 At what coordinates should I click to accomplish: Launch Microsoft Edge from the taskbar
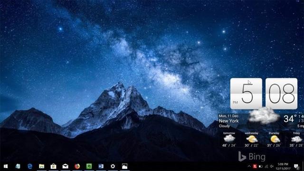pyautogui.click(x=29, y=166)
